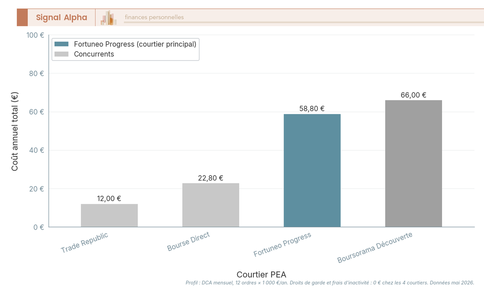Click the '100 €' y-axis tick
This screenshot has height=291, width=484.
pyautogui.click(x=35, y=35)
